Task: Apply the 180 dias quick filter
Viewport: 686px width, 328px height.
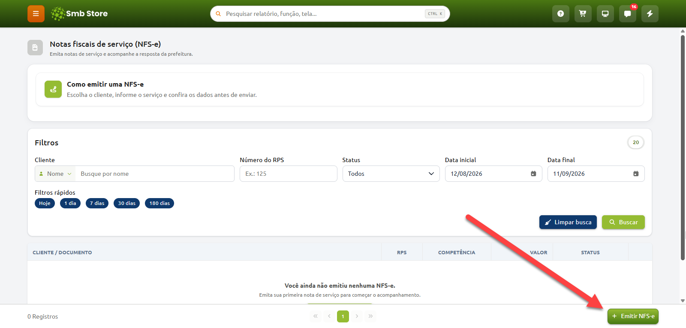Action: click(x=159, y=203)
